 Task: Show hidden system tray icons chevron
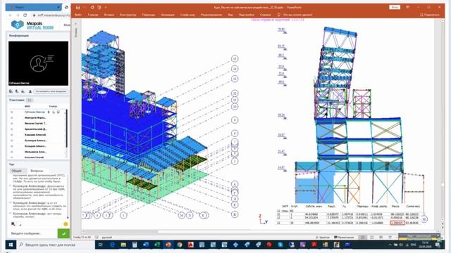pos(390,245)
